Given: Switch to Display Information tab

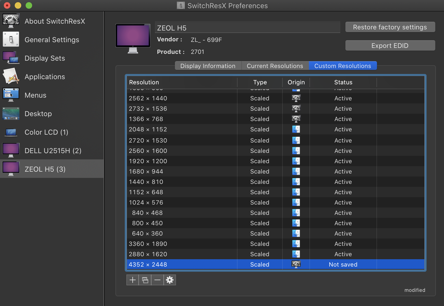Looking at the screenshot, I should [208, 66].
